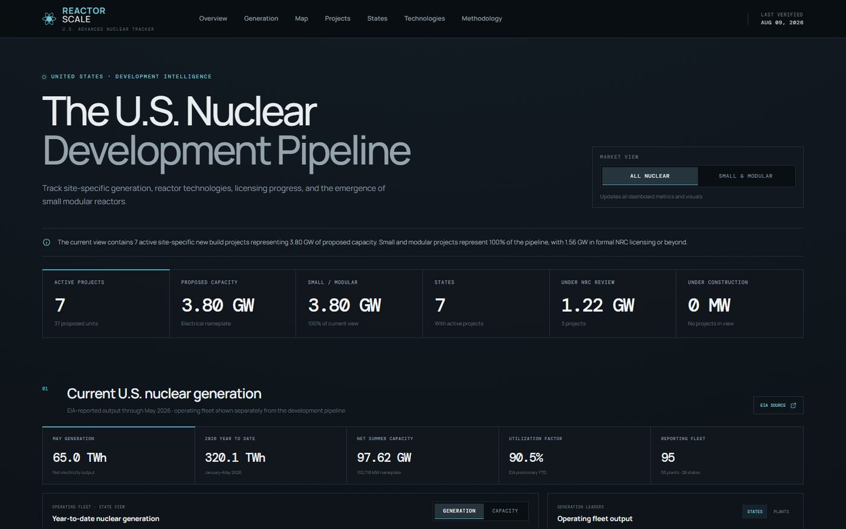
Task: Click the Last Verified AUG 09, 2026 date
Action: (782, 22)
